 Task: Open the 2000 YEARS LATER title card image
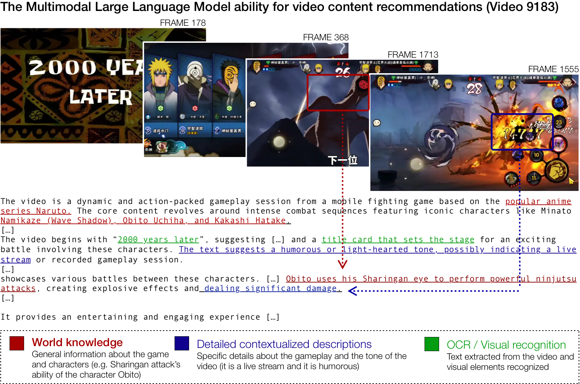click(x=72, y=86)
